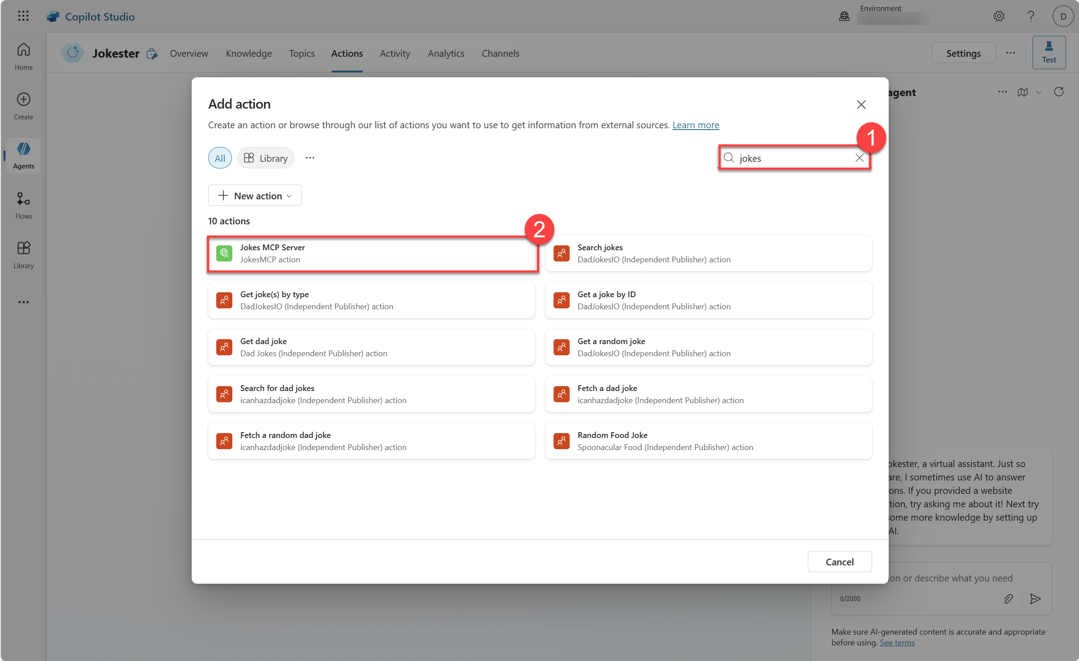Screen dimensions: 1079x661
Task: Enable the Library actions filter
Action: coord(265,157)
